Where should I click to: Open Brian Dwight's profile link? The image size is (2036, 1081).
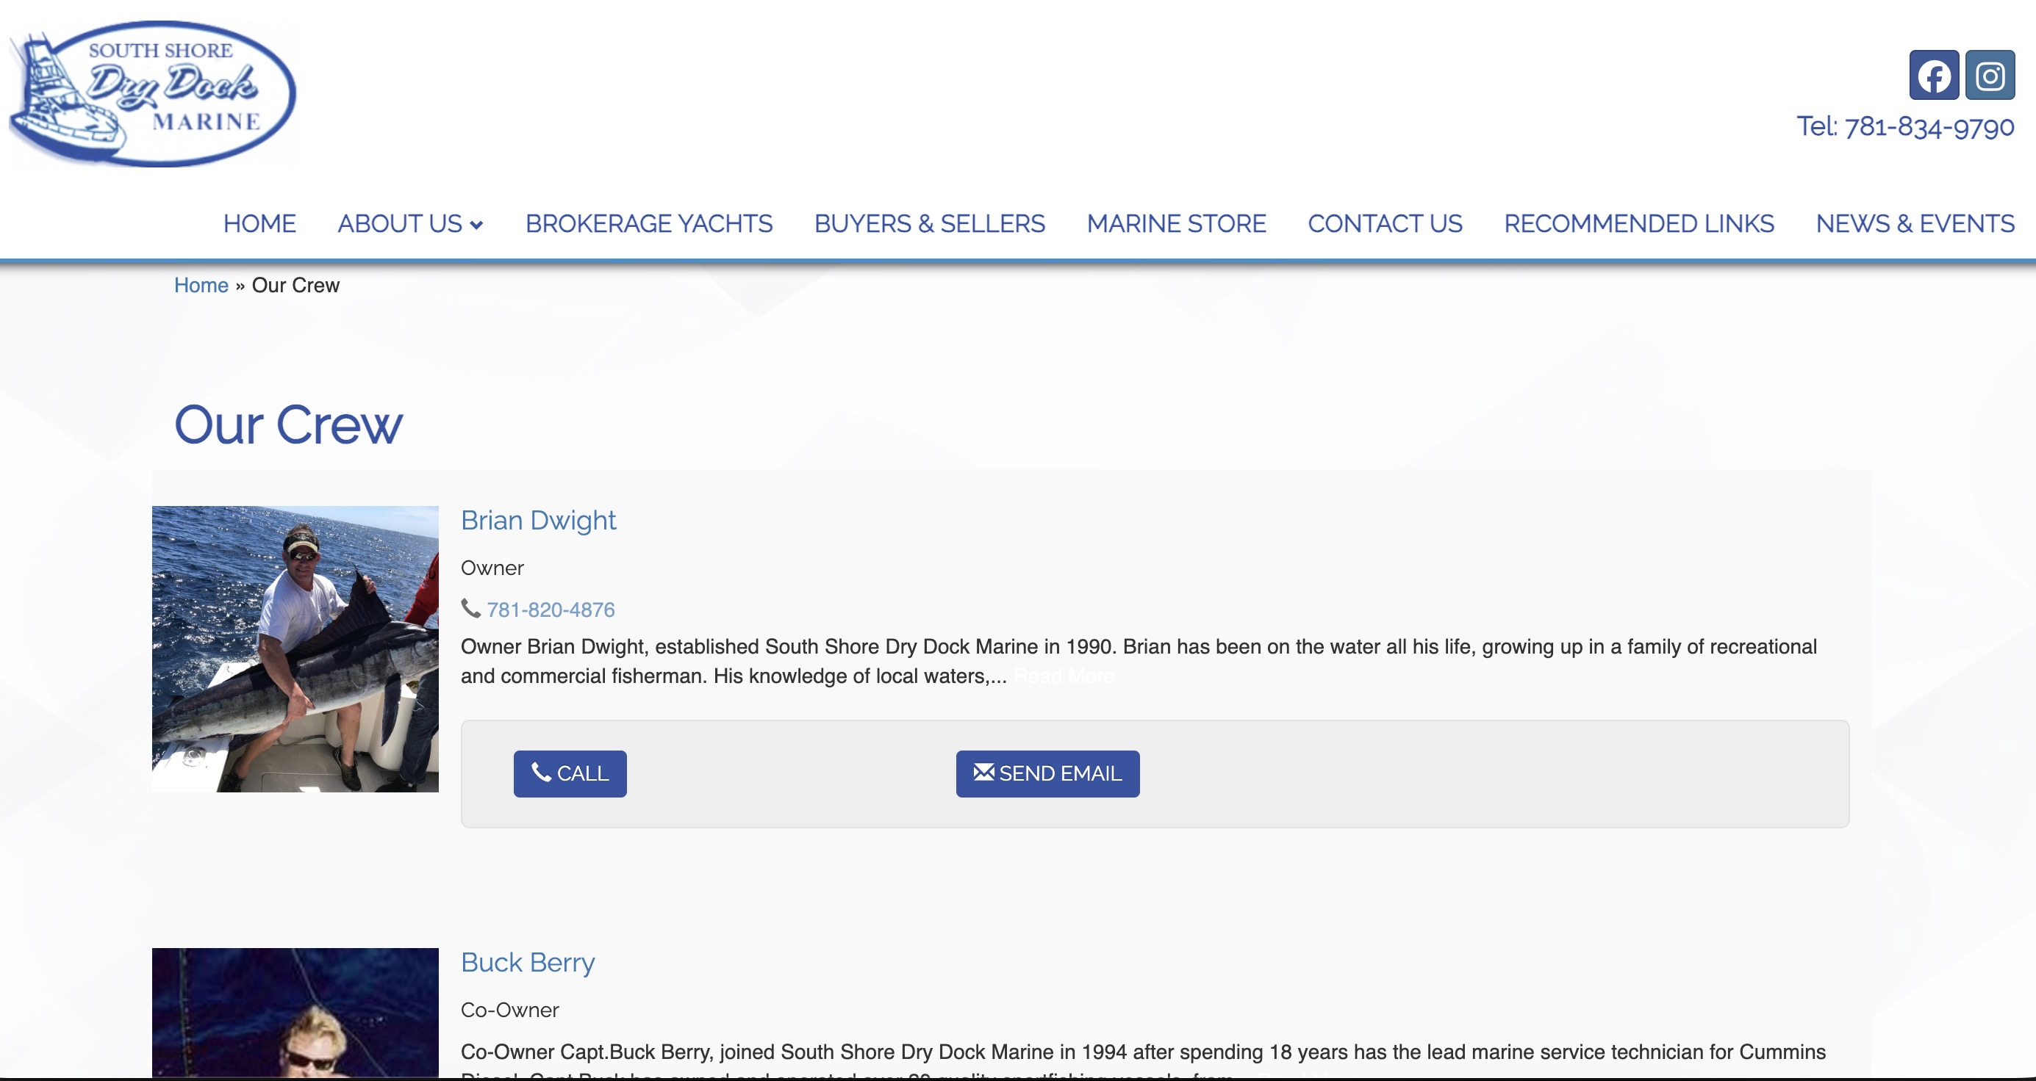click(x=538, y=521)
